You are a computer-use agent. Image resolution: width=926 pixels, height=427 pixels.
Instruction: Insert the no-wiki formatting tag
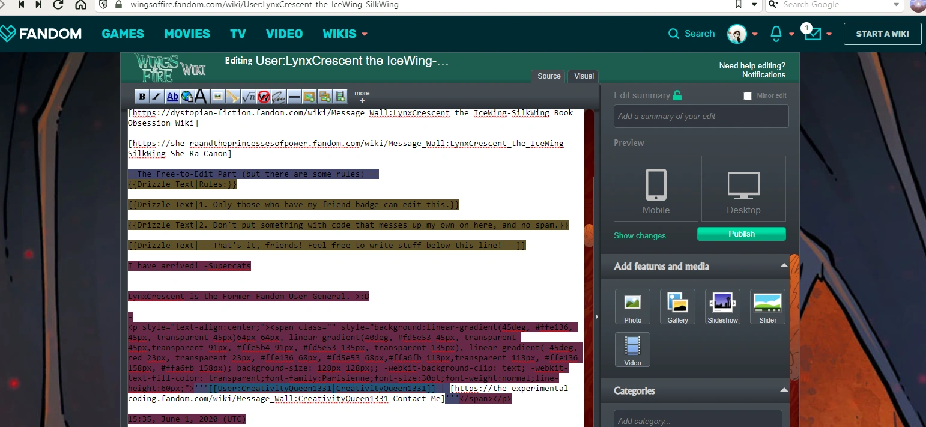click(x=263, y=97)
